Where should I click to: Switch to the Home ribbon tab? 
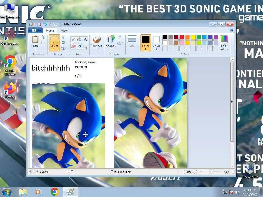[50, 31]
